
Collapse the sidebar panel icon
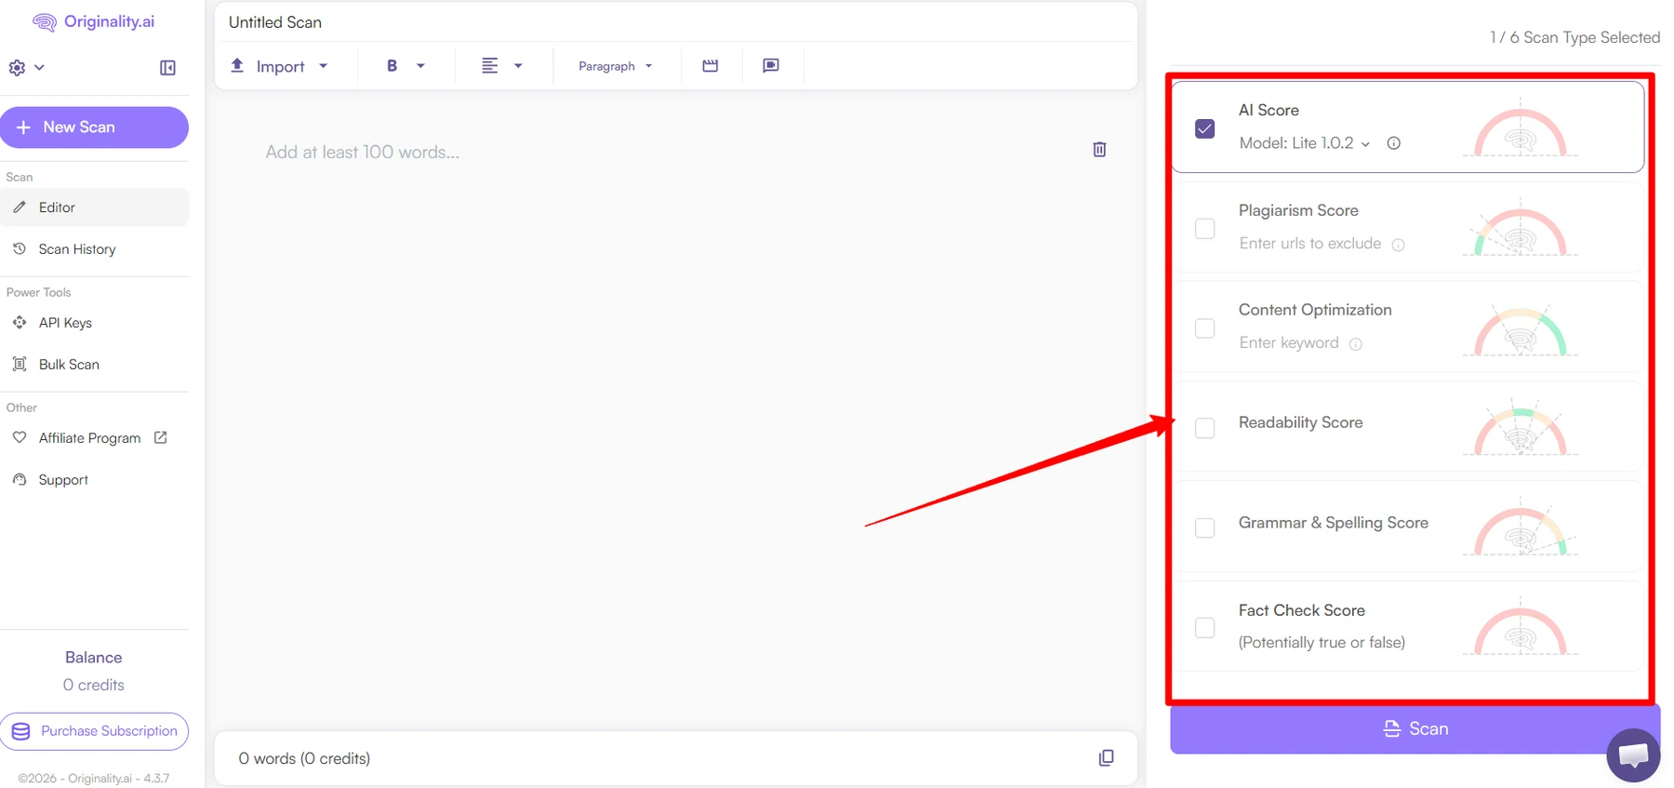coord(167,68)
